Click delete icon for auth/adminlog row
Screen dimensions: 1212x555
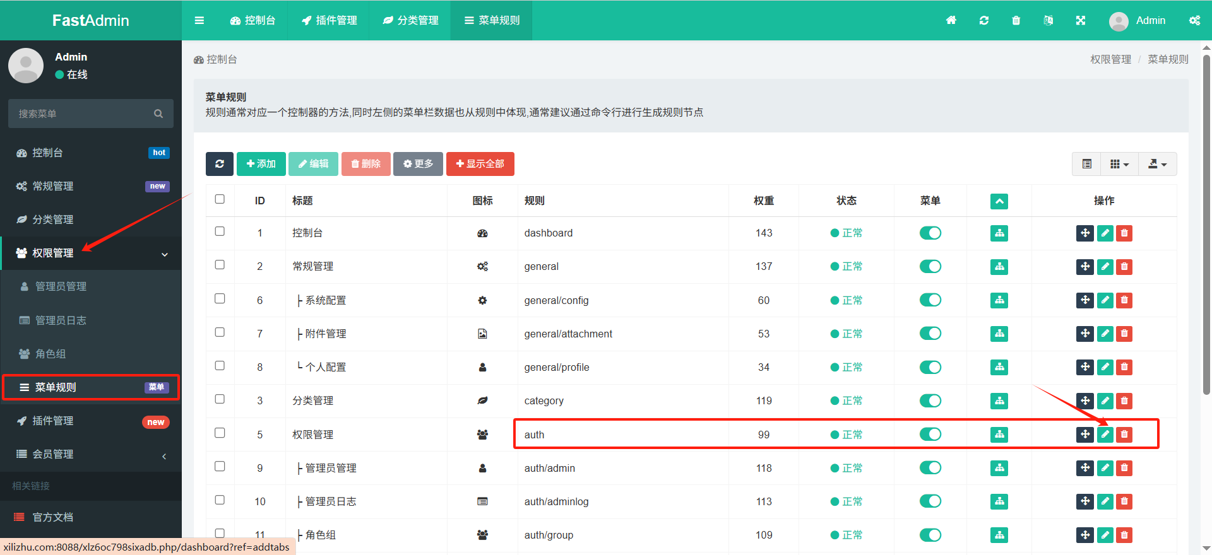click(x=1124, y=501)
